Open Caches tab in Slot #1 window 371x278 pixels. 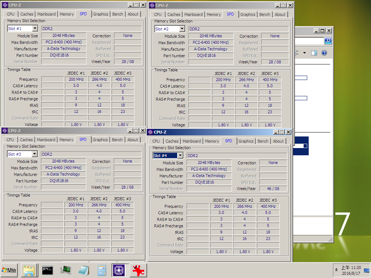[x=27, y=14]
